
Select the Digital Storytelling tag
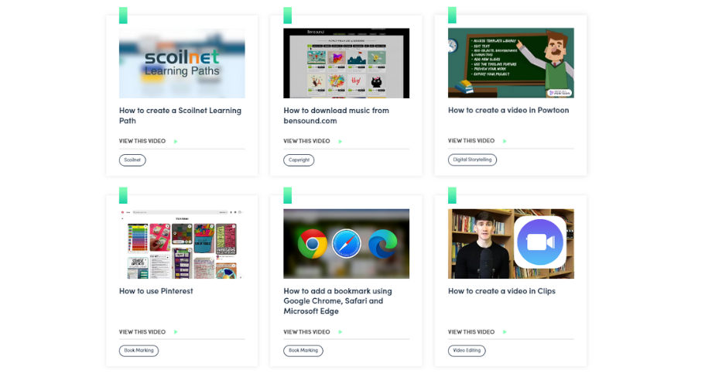[472, 160]
